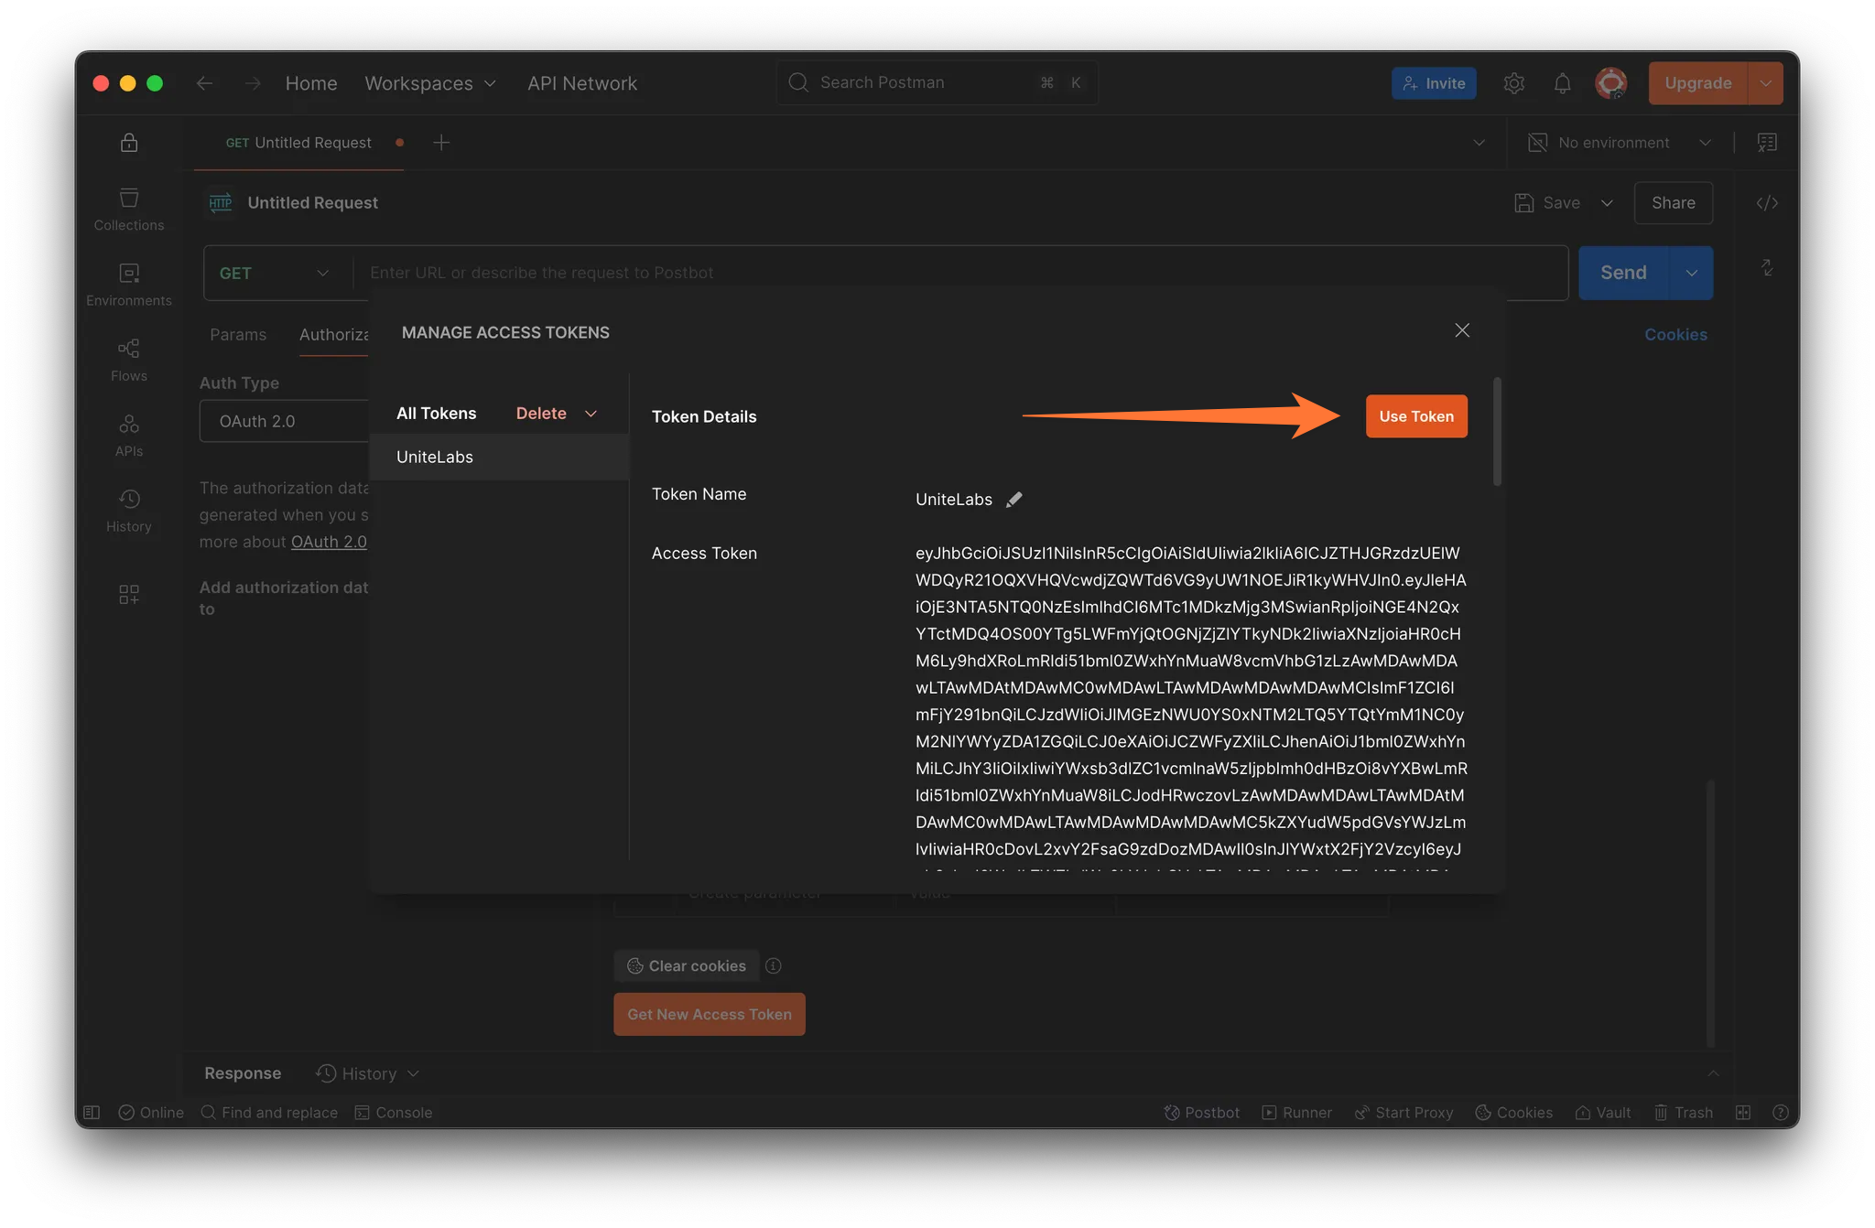Open the help question mark icon
Image resolution: width=1875 pixels, height=1228 pixels.
pyautogui.click(x=1780, y=1113)
